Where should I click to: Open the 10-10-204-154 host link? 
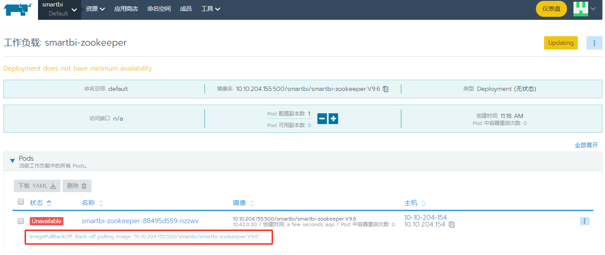pyautogui.click(x=425, y=217)
